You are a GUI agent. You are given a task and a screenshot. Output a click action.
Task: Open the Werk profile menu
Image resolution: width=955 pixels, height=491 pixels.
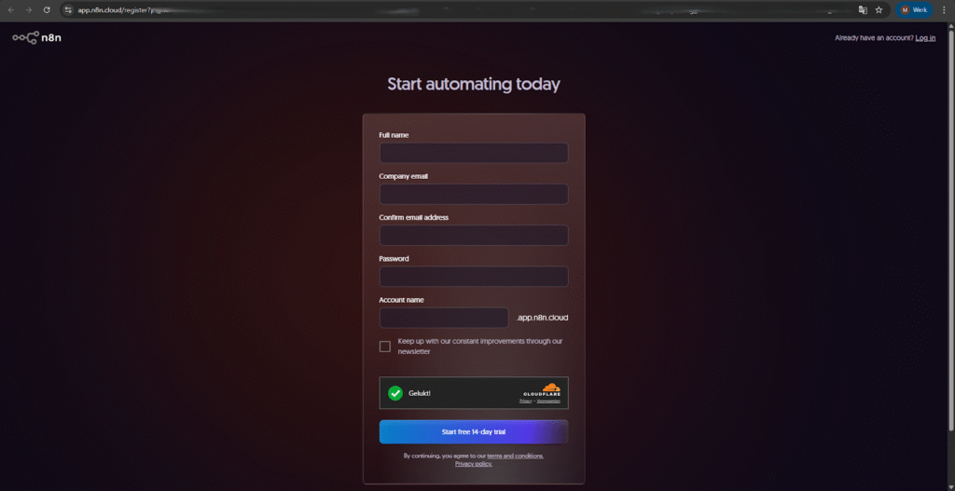pyautogui.click(x=913, y=9)
